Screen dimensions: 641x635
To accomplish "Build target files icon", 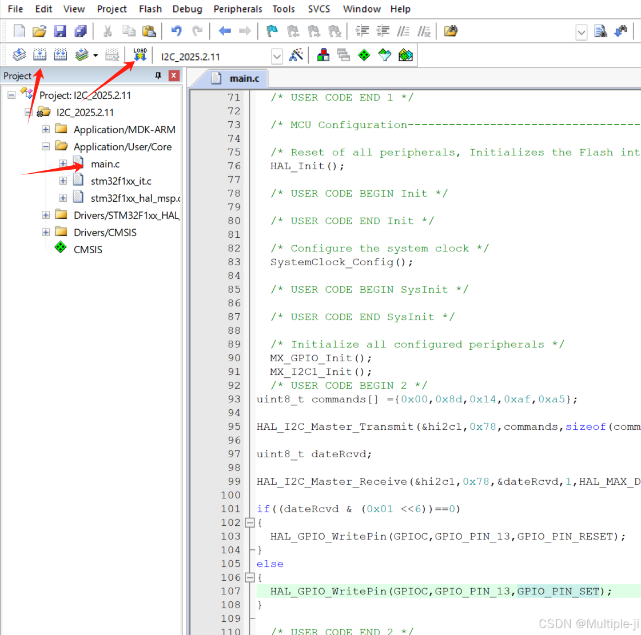I will 39,55.
